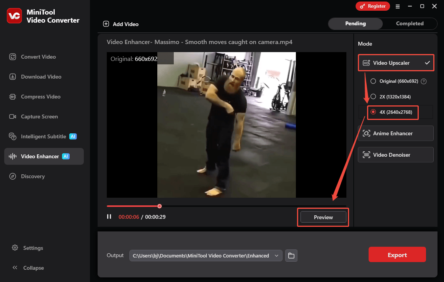444x282 pixels.
Task: Click the Video Enhancer file title text
Action: click(x=199, y=42)
